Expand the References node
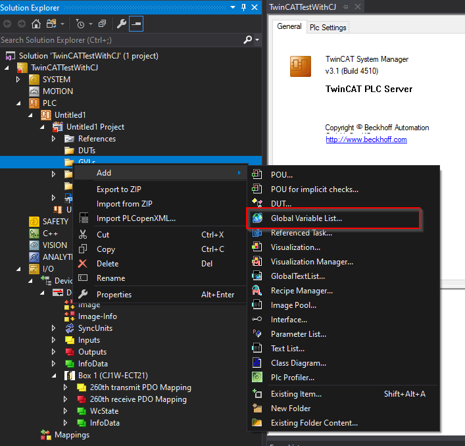 pos(54,139)
